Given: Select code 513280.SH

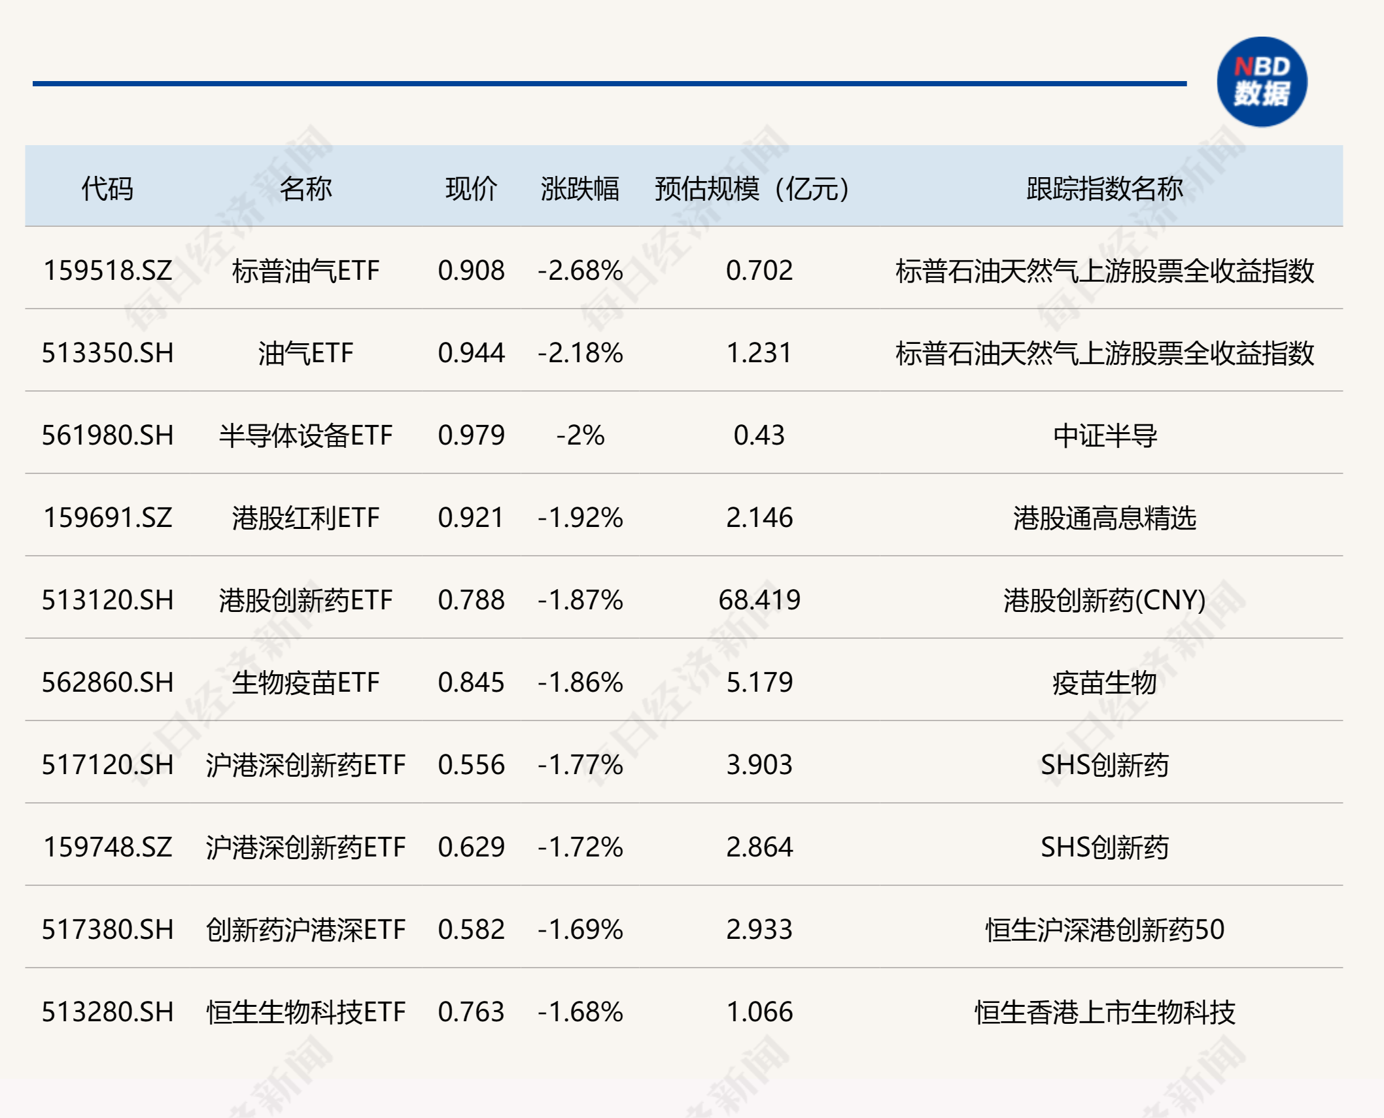Looking at the screenshot, I should point(107,1012).
